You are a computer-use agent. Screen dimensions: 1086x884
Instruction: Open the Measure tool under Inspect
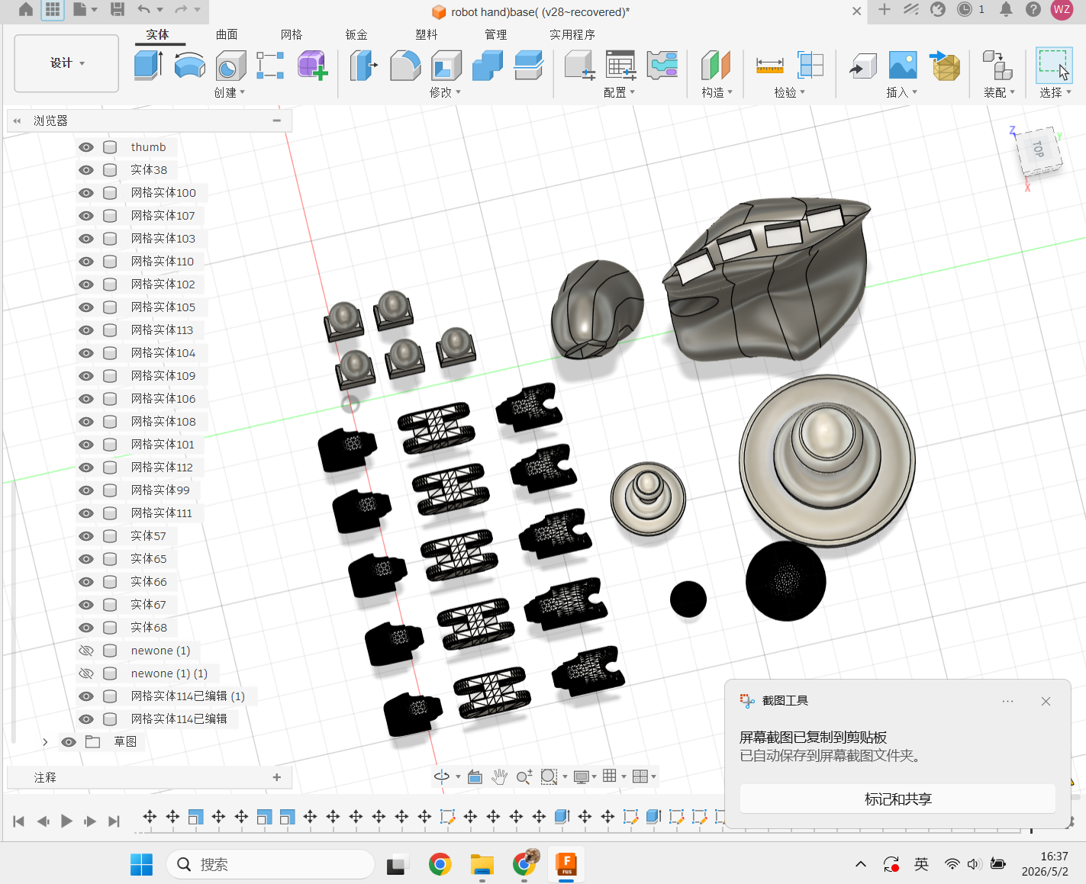[769, 66]
